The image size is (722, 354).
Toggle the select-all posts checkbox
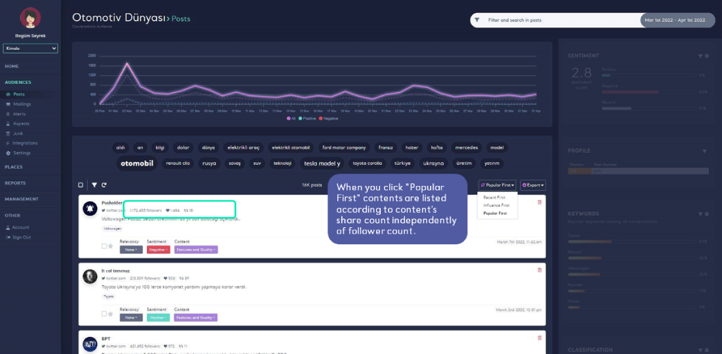click(81, 185)
